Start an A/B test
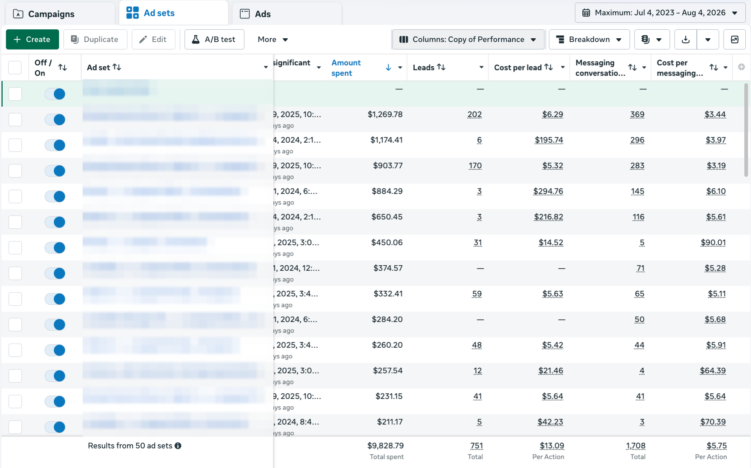Screen dimensions: 751x468 coord(214,39)
